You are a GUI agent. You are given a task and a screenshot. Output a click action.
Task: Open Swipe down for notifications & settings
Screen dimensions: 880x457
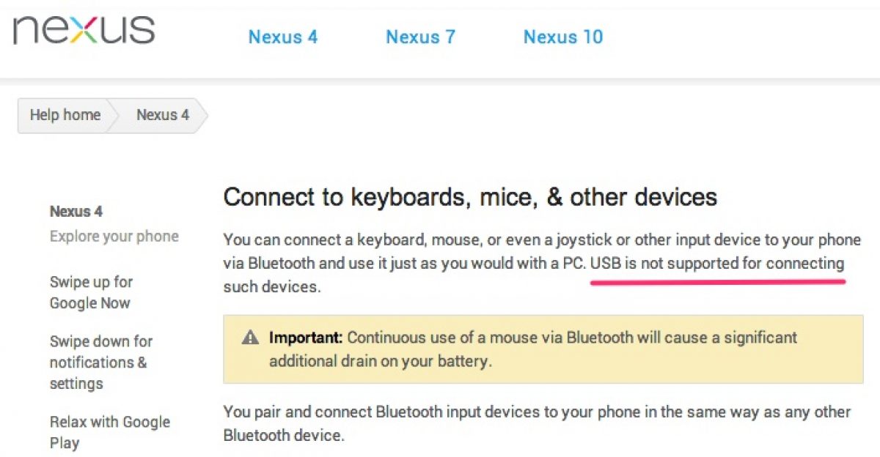click(x=100, y=362)
